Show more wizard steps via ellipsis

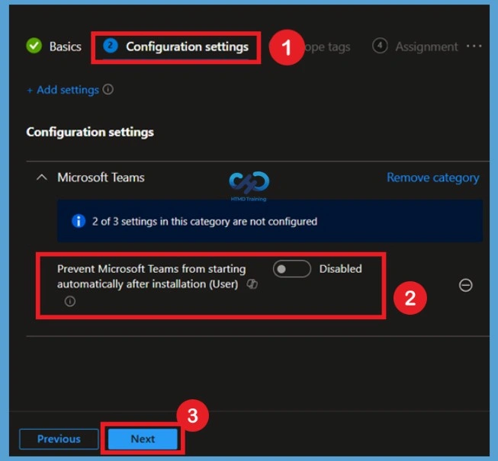click(x=474, y=46)
